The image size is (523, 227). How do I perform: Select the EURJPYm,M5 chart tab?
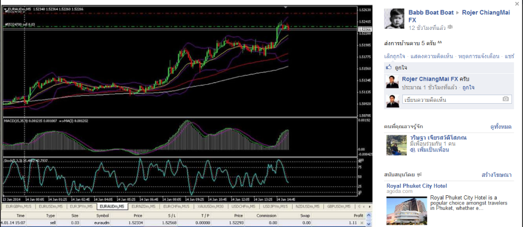click(81, 206)
